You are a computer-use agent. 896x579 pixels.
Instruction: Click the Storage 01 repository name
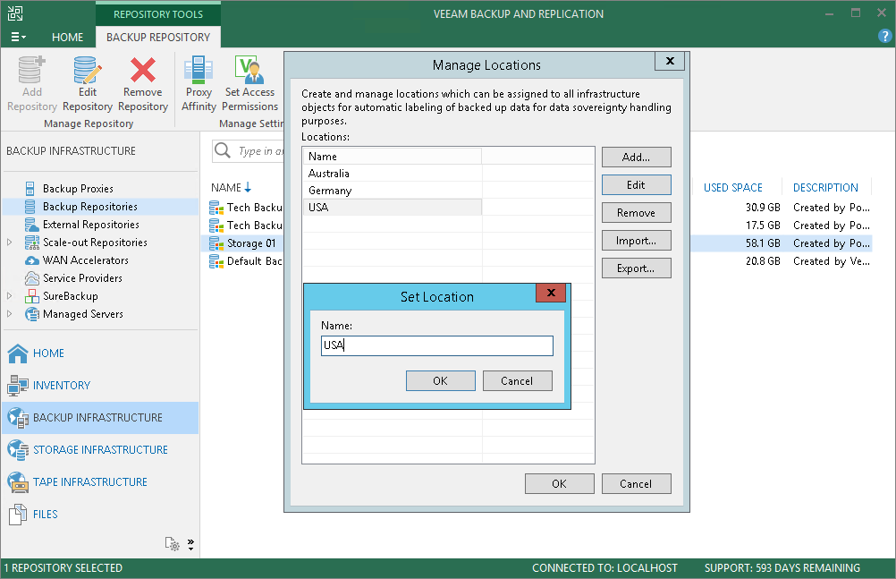(x=251, y=243)
